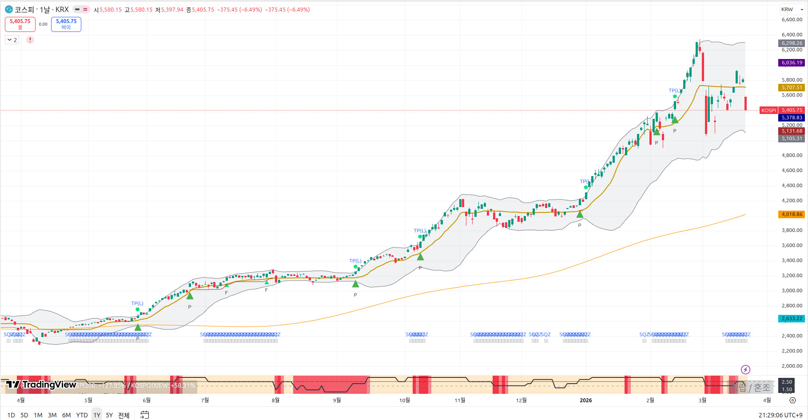Click the 2.50 indicator scale label
This screenshot has width=808, height=420.
click(787, 382)
